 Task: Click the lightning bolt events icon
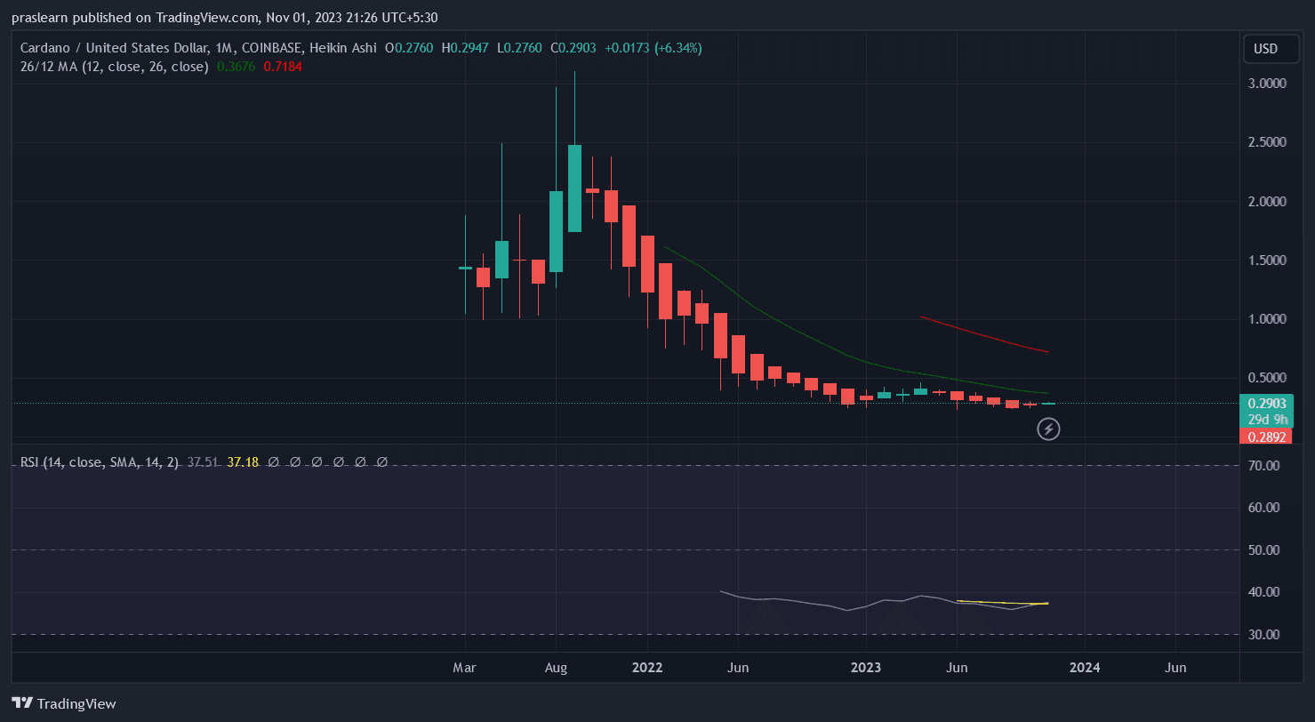[1049, 429]
